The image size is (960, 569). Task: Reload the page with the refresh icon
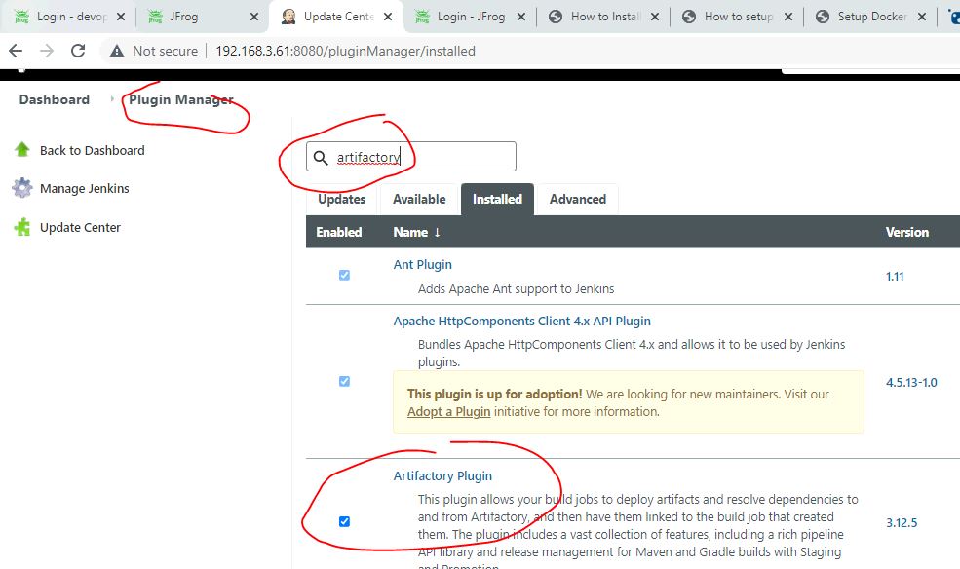[78, 51]
